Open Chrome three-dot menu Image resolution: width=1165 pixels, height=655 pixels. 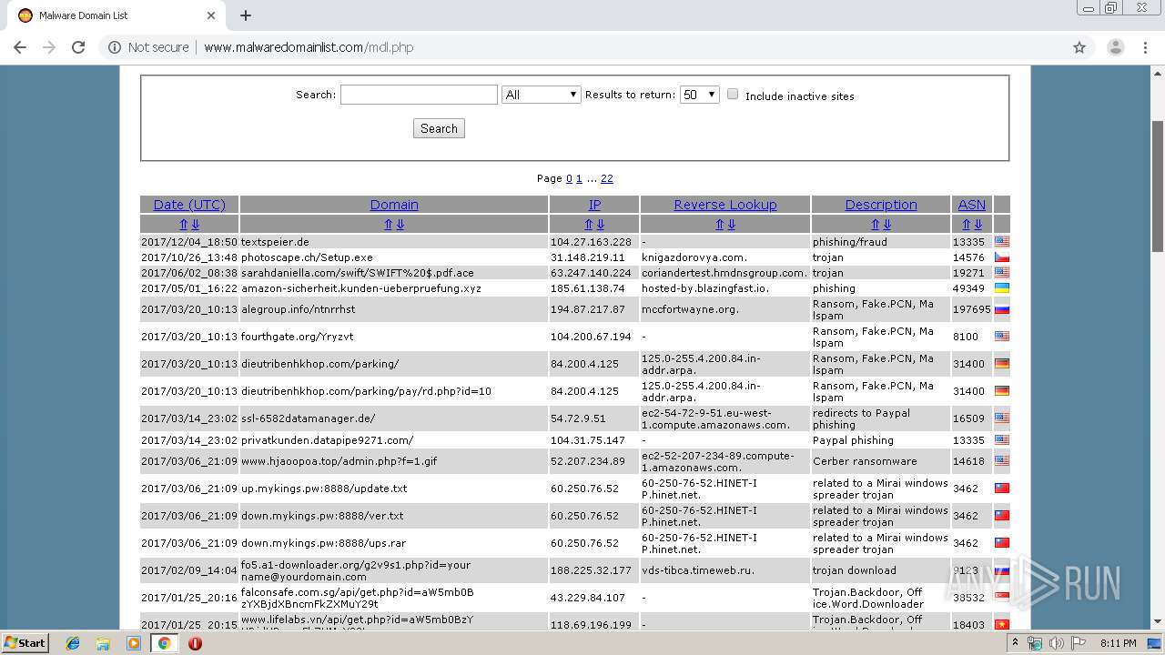tap(1146, 47)
